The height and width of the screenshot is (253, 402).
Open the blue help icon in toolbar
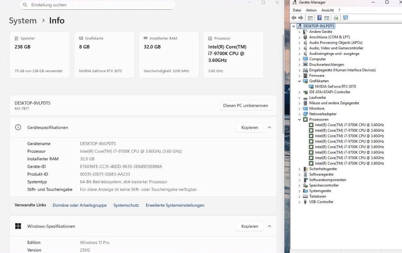click(320, 18)
